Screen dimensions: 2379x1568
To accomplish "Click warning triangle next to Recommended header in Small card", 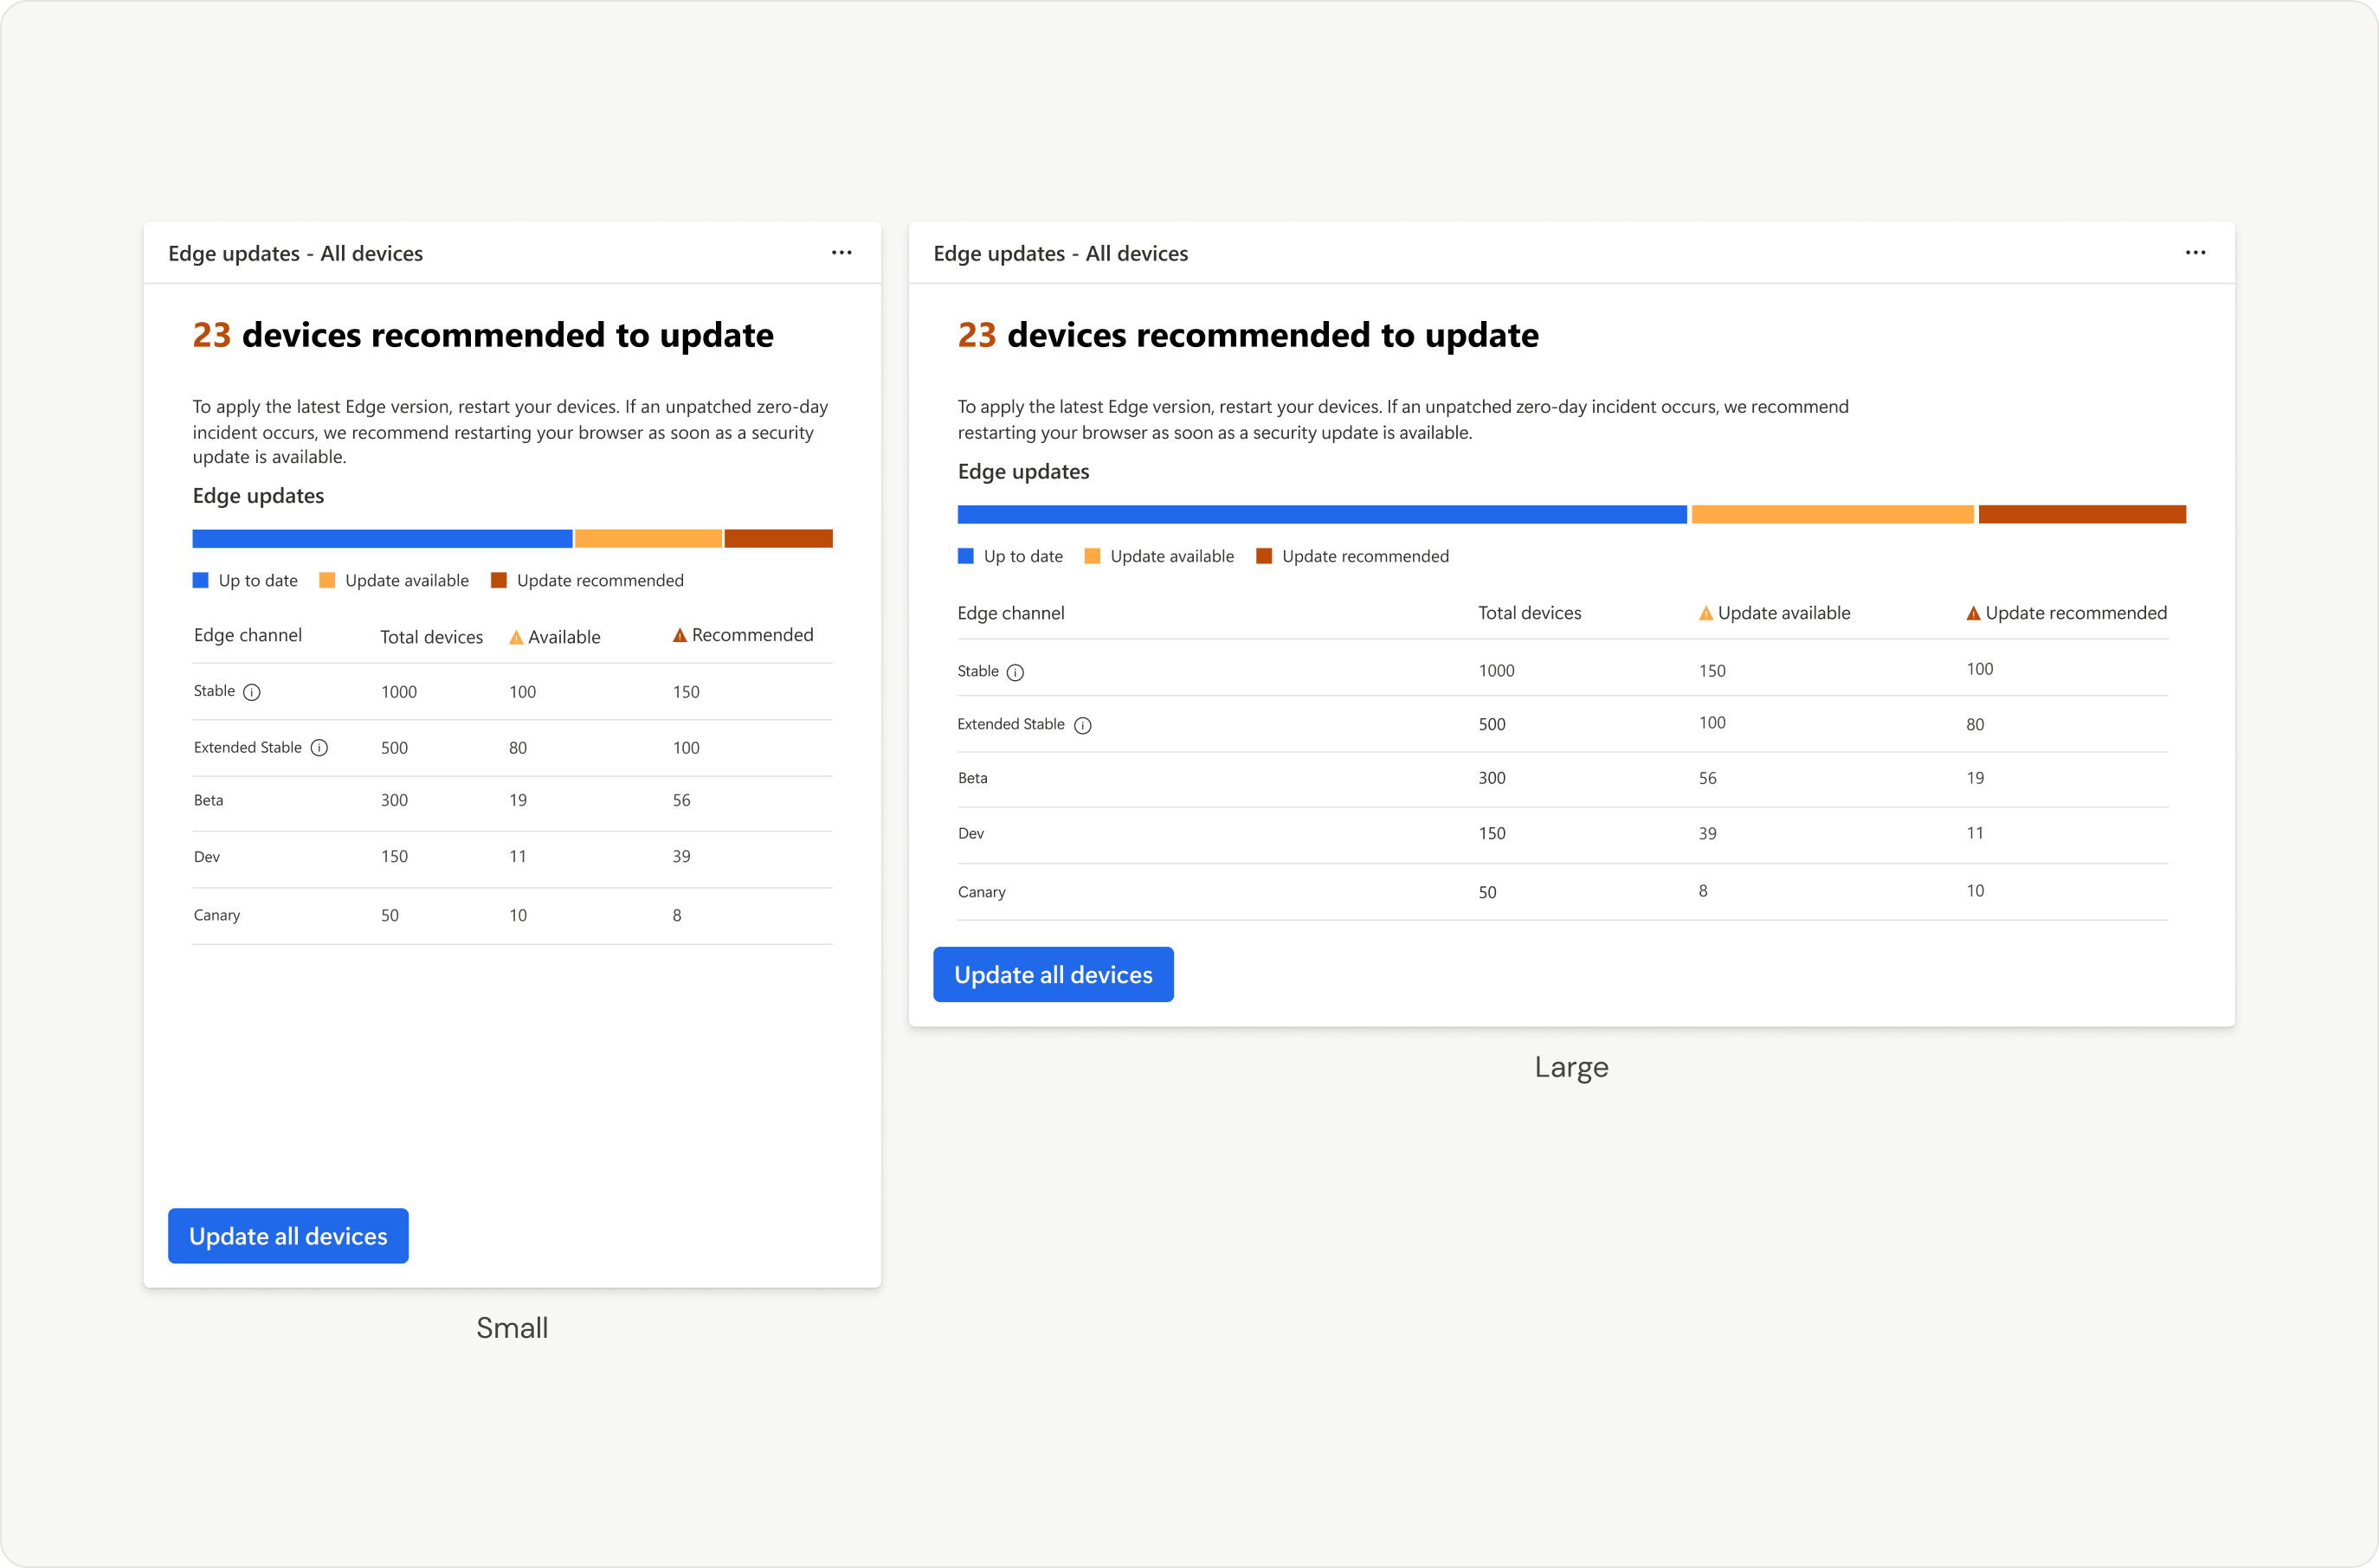I will tap(680, 635).
